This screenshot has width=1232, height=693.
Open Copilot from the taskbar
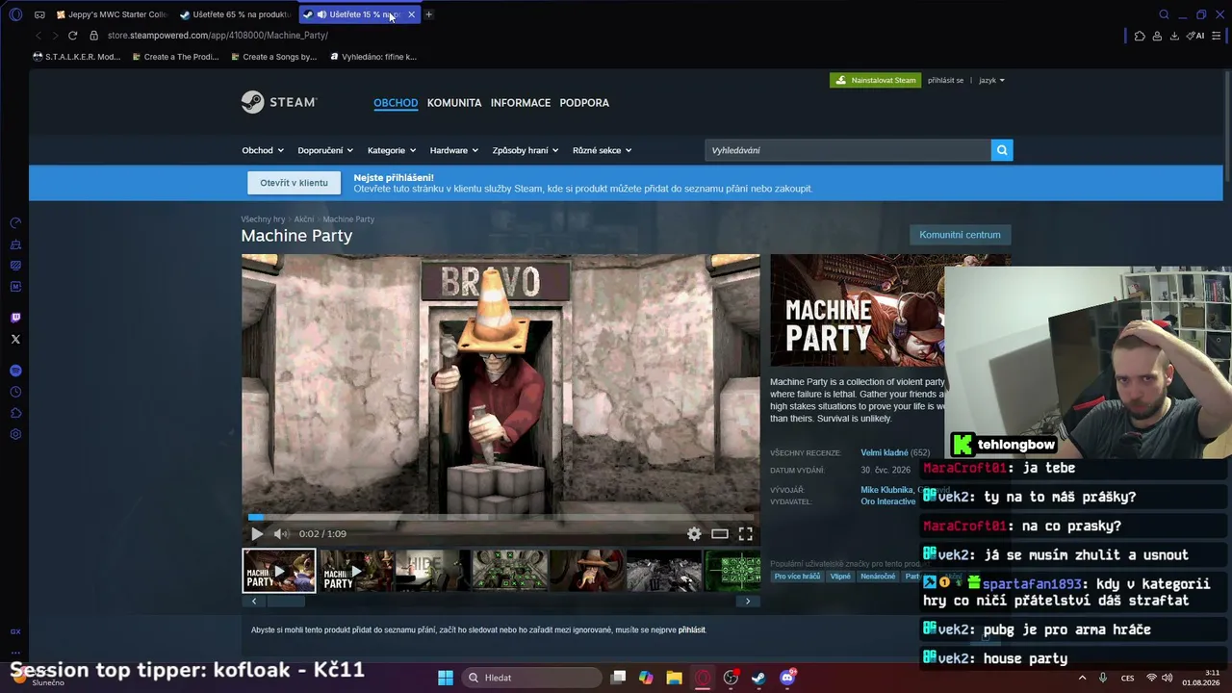(x=646, y=678)
